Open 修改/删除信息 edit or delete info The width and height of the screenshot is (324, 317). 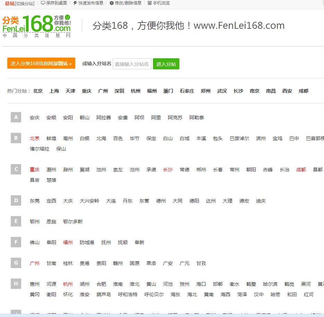coord(128,3)
